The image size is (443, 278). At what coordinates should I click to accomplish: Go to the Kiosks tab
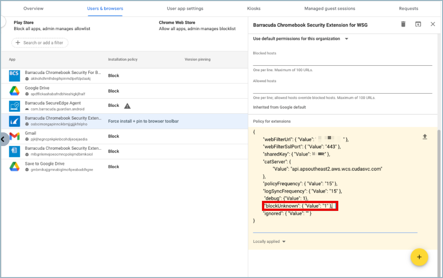[x=254, y=9]
